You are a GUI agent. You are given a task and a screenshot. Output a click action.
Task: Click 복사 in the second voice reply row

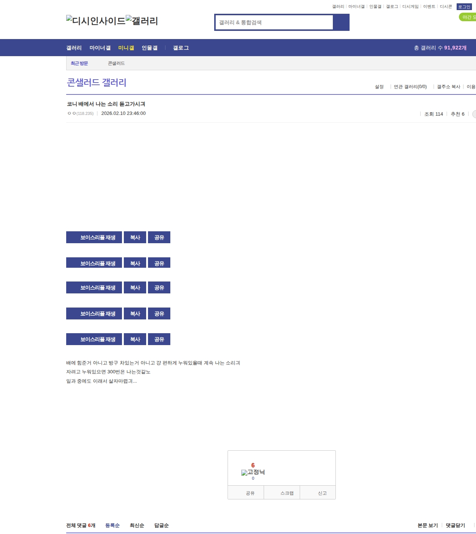coord(135,263)
